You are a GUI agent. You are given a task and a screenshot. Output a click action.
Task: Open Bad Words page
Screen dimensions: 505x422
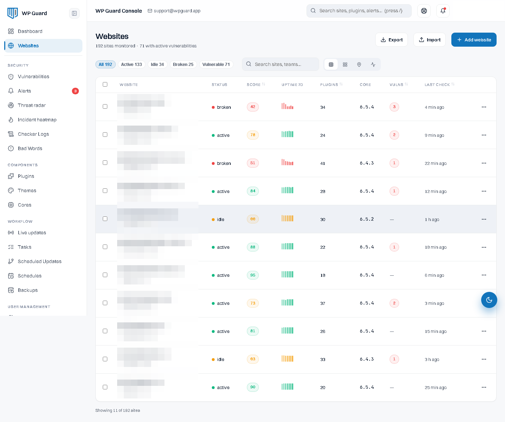[43, 148]
